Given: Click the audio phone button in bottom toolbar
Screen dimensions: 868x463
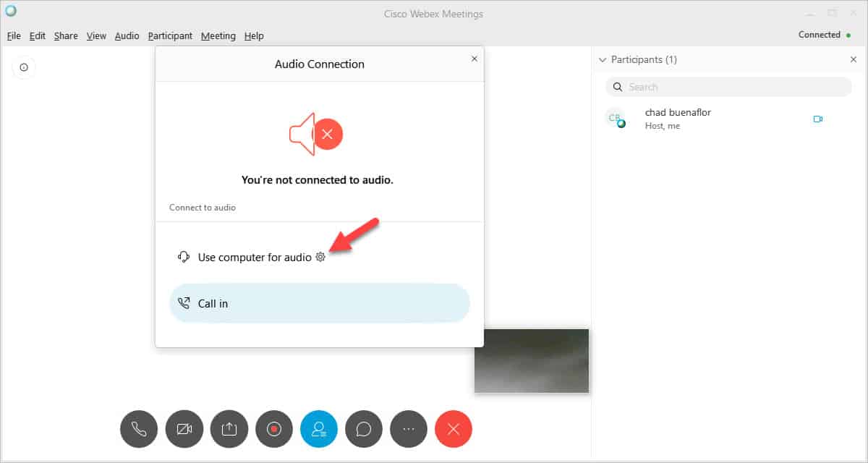Looking at the screenshot, I should [139, 429].
